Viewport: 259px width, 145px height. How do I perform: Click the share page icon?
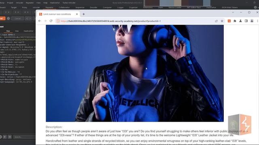pyautogui.click(x=216, y=21)
